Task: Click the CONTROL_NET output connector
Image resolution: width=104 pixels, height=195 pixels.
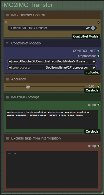Action: coord(98,51)
